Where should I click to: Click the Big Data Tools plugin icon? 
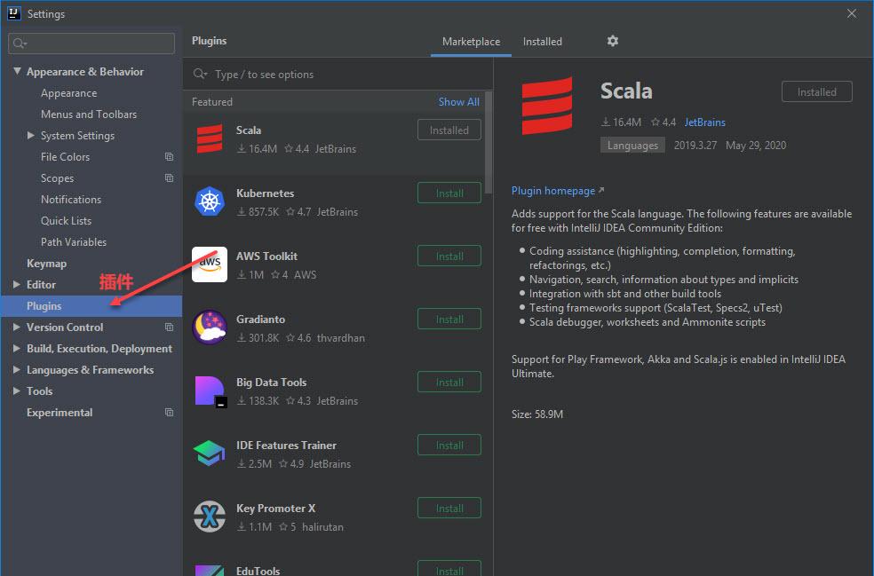click(x=211, y=391)
